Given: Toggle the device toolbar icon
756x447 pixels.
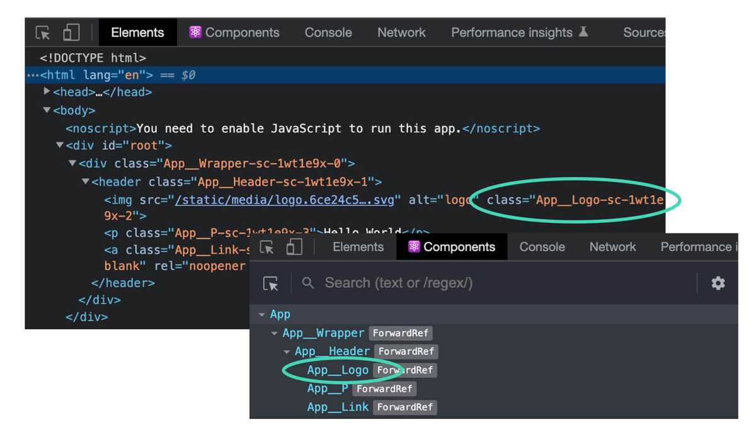Looking at the screenshot, I should [x=69, y=32].
